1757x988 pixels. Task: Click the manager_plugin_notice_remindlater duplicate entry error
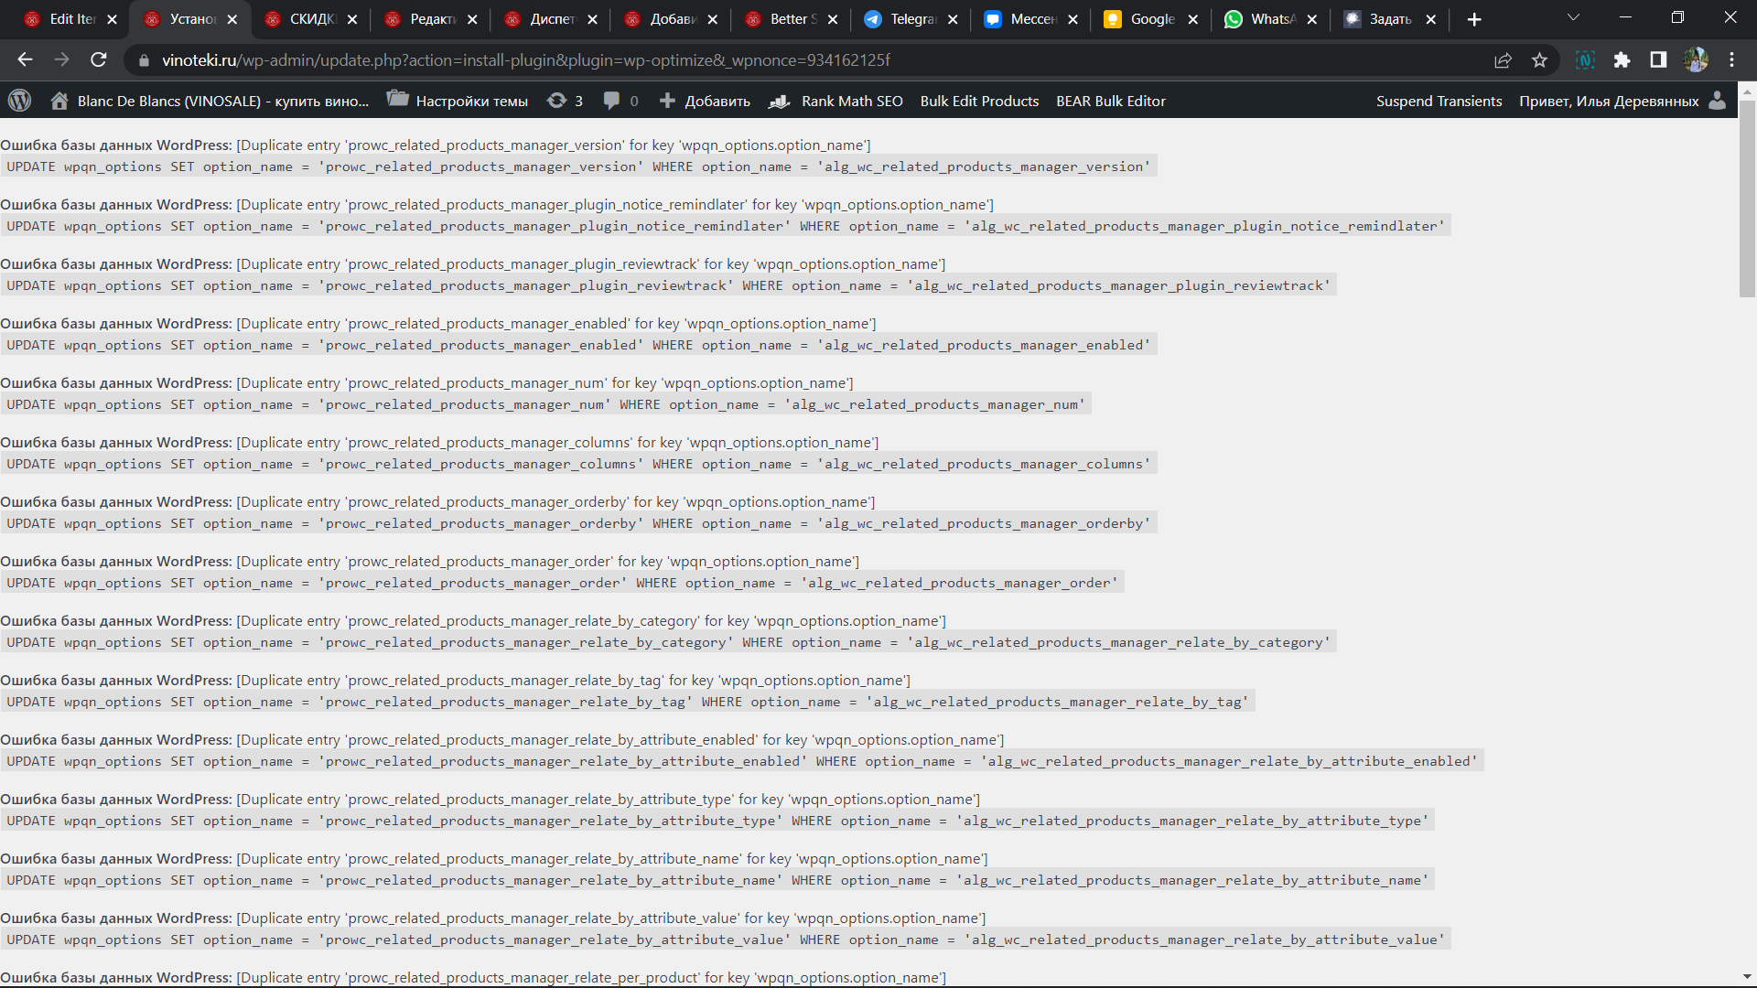497,205
